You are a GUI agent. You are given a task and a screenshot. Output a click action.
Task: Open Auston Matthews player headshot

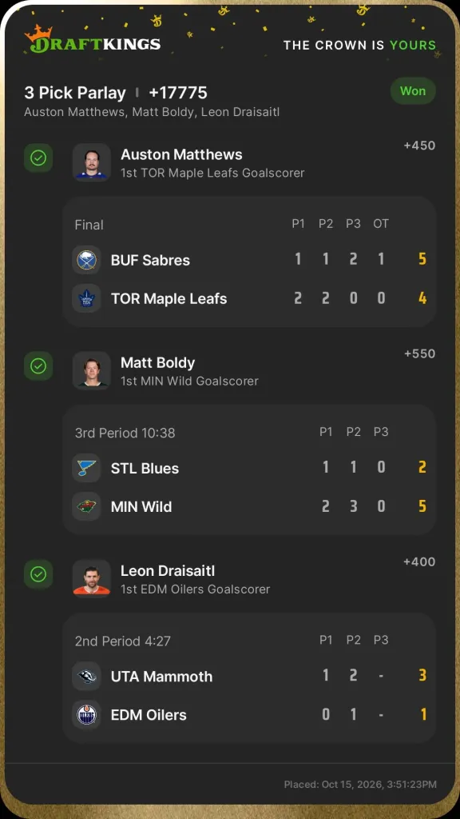click(92, 162)
